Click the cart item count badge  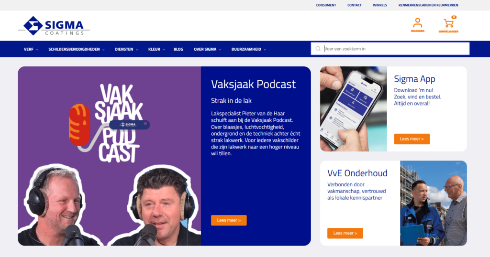tap(454, 17)
